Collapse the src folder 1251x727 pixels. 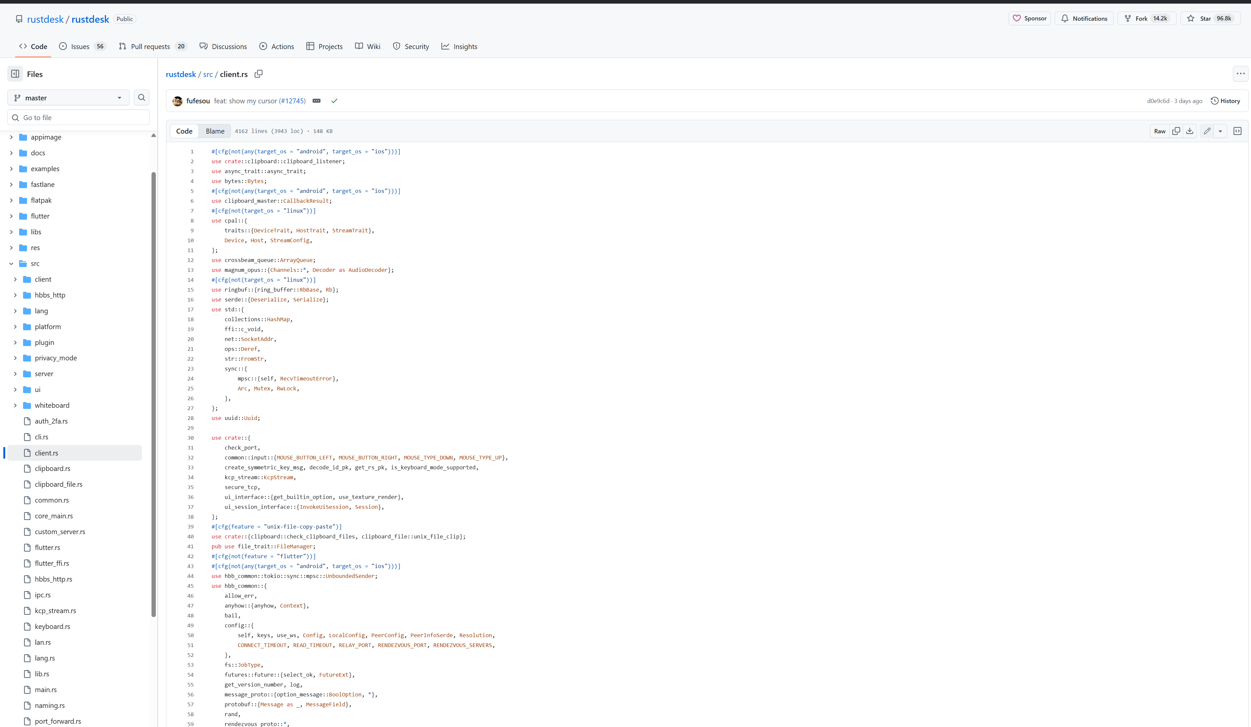pyautogui.click(x=11, y=264)
